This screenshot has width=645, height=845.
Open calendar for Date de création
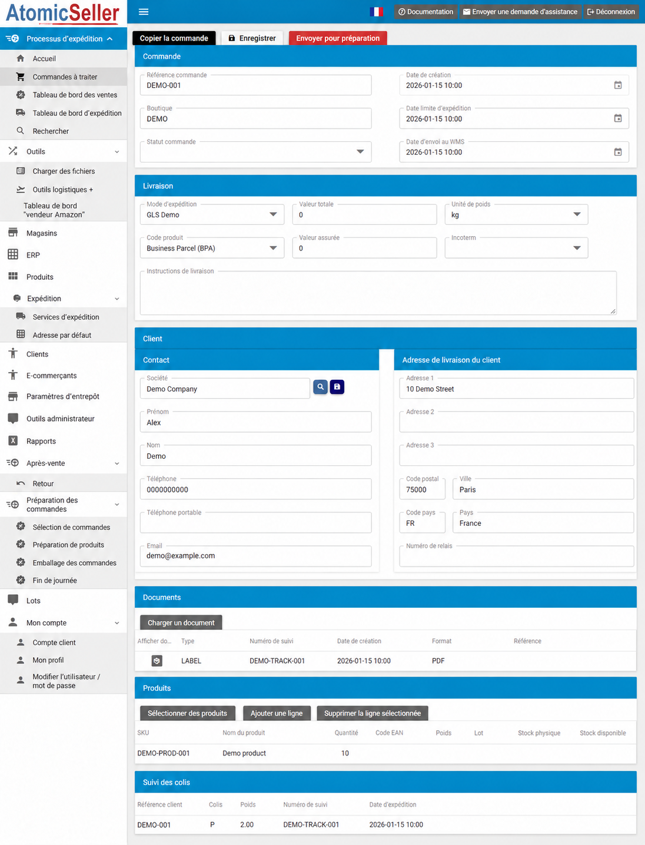click(x=618, y=85)
